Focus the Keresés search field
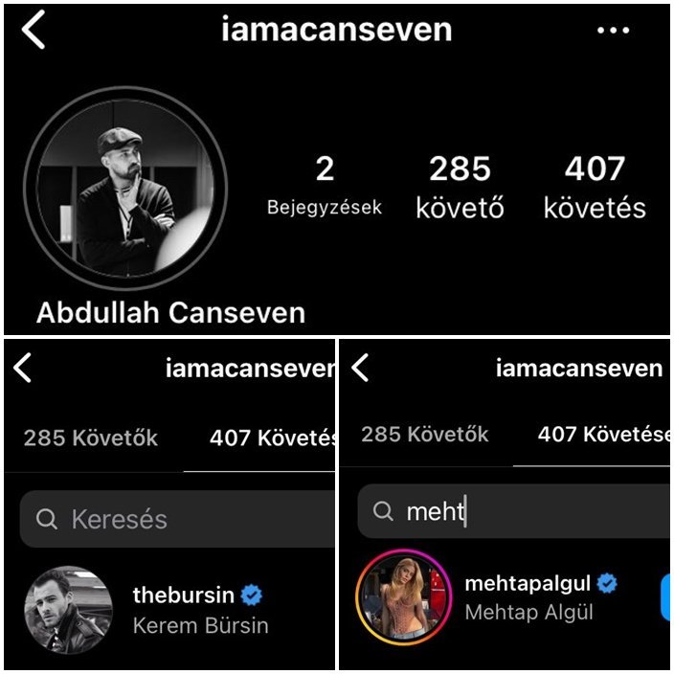Image resolution: width=674 pixels, height=674 pixels. [177, 519]
